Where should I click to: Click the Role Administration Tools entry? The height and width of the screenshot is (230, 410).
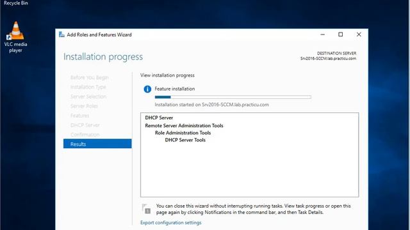[183, 133]
